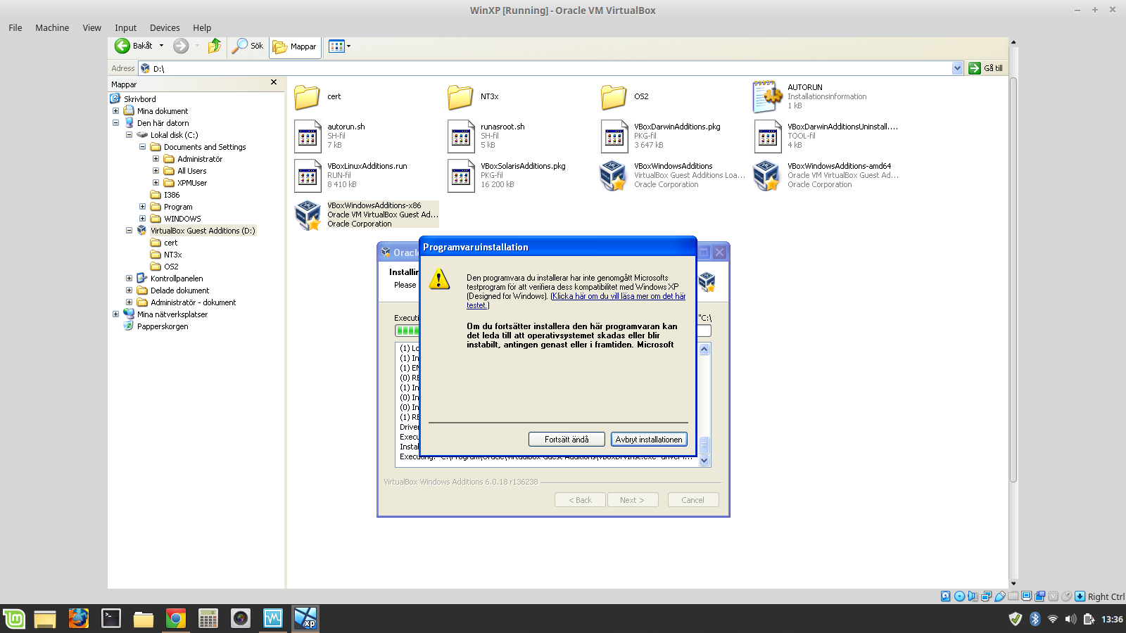Collapse the Den här datorn node
Viewport: 1126px width, 633px height.
click(115, 123)
